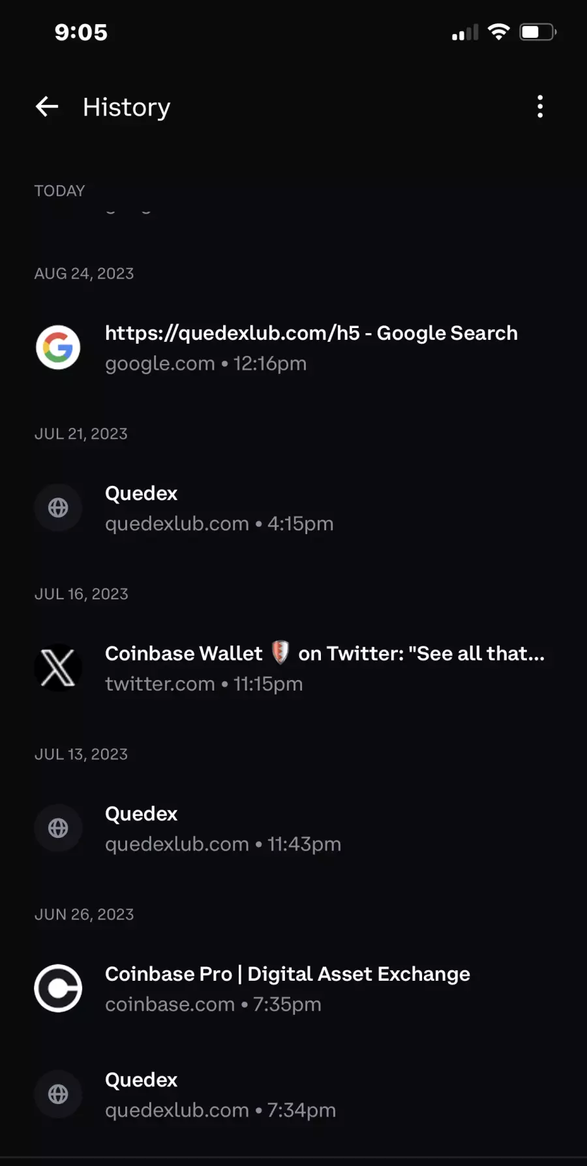Open the three-dot overflow menu
Viewport: 587px width, 1166px height.
pyautogui.click(x=540, y=106)
